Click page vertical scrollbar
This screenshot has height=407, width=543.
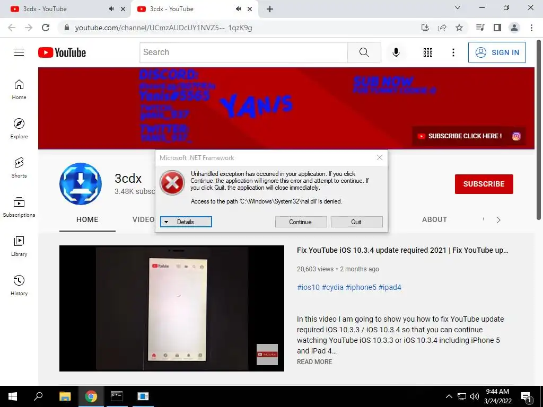click(x=539, y=130)
